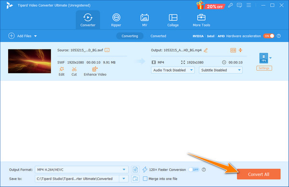
Task: Open the Output Format dropdown
Action: click(x=82, y=170)
